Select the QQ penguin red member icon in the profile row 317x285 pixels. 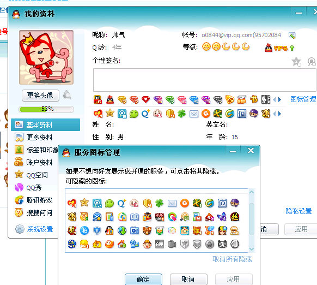[110, 99]
